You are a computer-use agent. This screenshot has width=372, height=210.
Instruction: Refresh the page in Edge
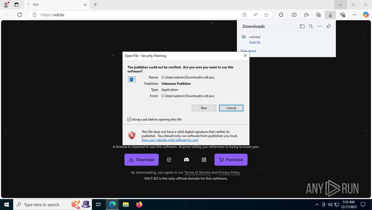click(x=20, y=15)
